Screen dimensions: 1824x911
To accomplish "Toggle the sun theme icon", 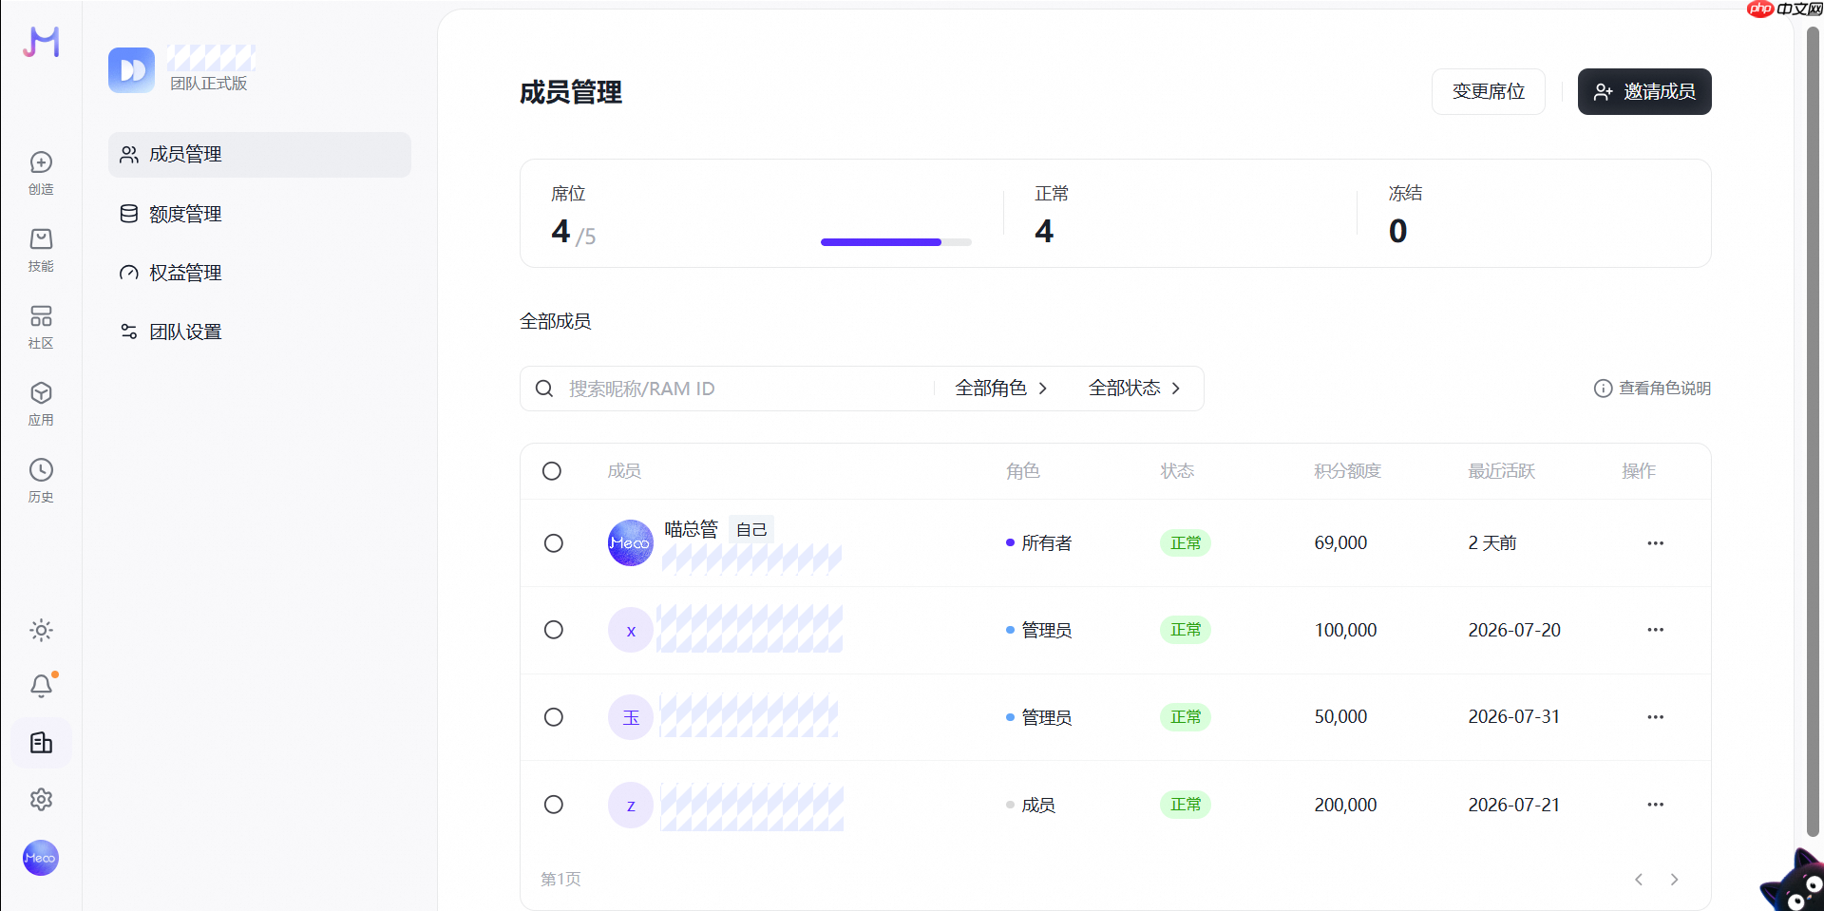I will (x=41, y=630).
